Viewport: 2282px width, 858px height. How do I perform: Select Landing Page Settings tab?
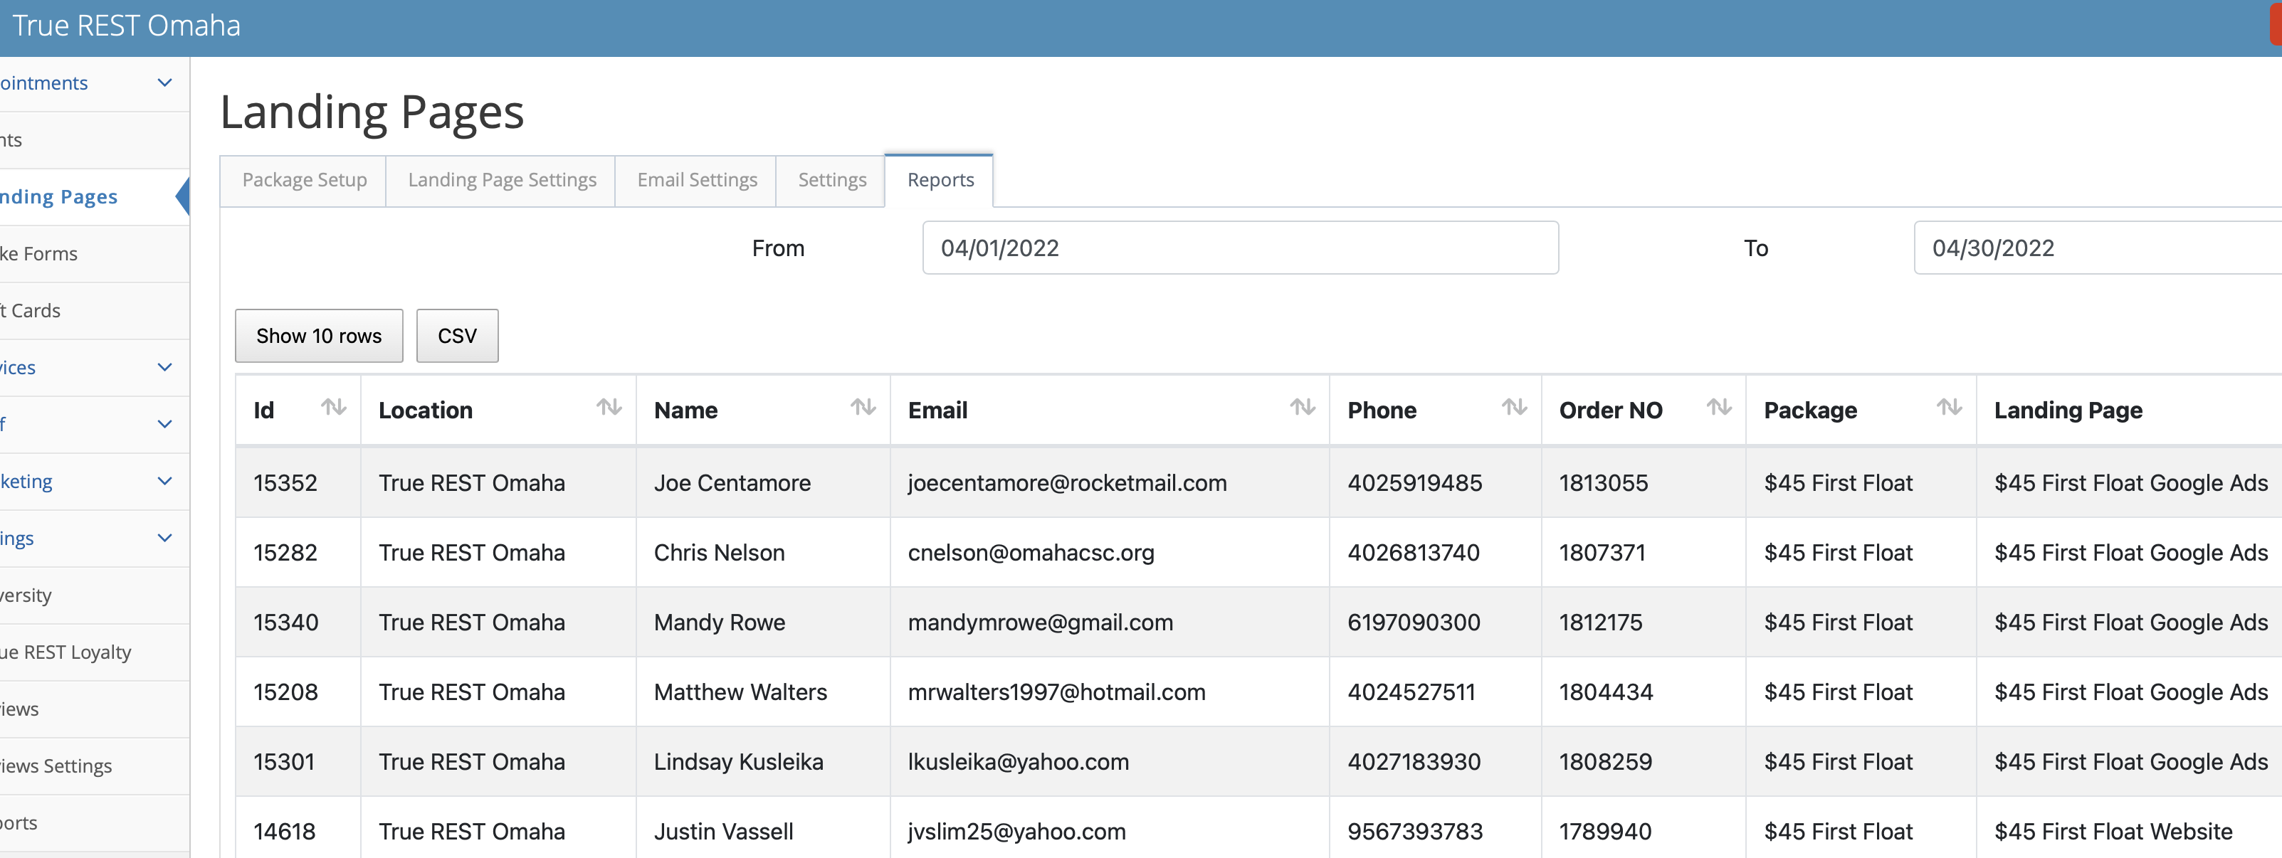pos(501,181)
